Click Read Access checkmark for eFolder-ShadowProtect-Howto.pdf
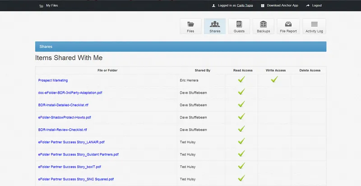The height and width of the screenshot is (186, 361). click(x=241, y=117)
